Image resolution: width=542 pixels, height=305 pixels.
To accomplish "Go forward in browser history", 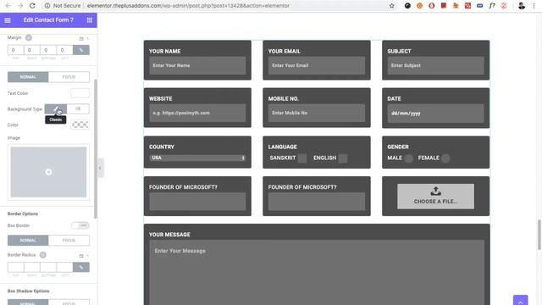I will pos(20,6).
